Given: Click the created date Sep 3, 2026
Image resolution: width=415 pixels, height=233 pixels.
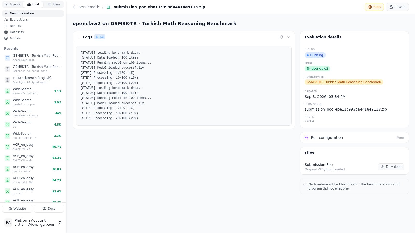Looking at the screenshot, I should [x=325, y=97].
